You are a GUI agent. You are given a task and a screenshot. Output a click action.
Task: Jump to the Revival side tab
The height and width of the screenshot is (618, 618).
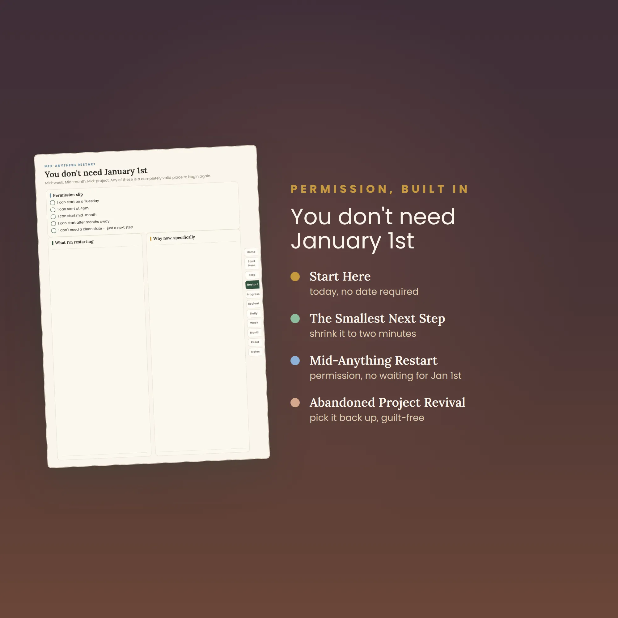click(x=253, y=303)
